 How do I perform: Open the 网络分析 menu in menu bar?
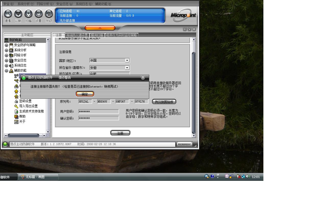(x=45, y=4)
